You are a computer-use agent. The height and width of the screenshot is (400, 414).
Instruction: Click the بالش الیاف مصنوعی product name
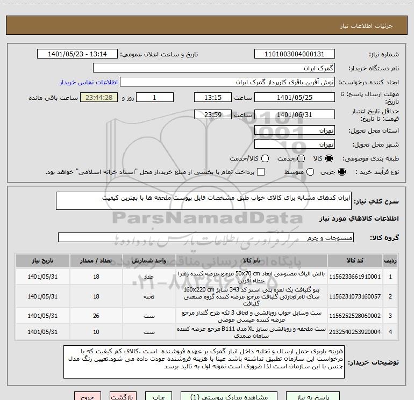(x=252, y=277)
